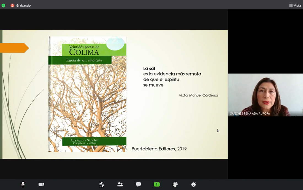Click the red Grabando recording indicator
Screen dimensions: 303x190
(x=21, y=6)
